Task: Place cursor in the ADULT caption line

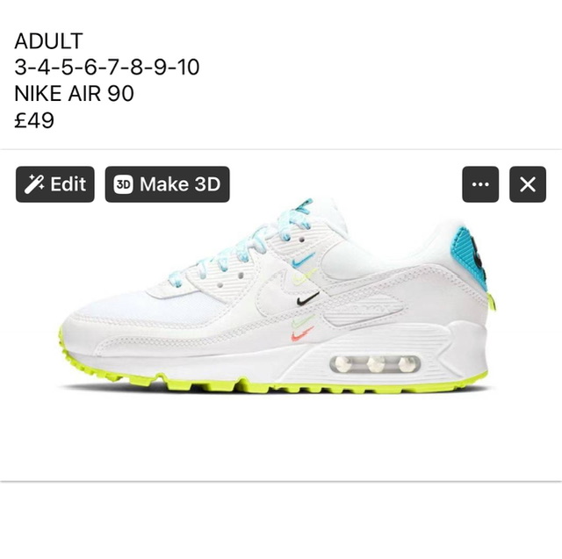Action: coord(49,41)
